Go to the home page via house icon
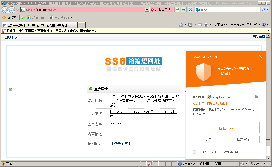The height and width of the screenshot is (167, 272). (x=181, y=25)
